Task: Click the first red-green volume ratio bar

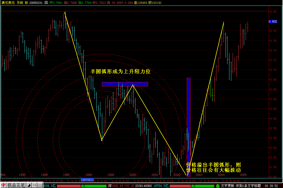Action: click(82, 186)
